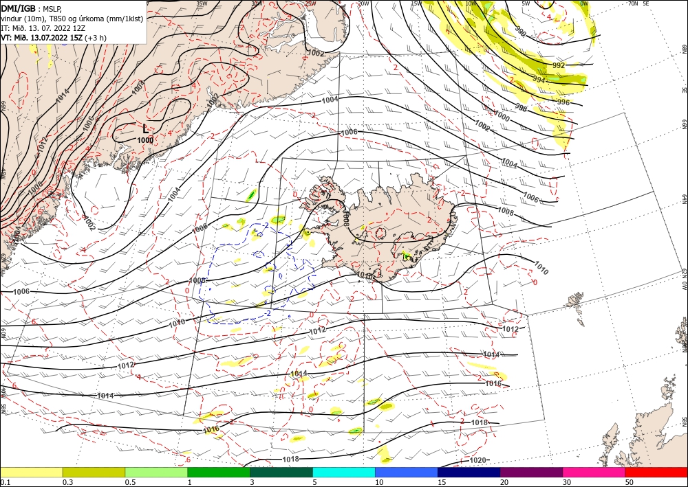Click the '998' isobar label
The height and width of the screenshot is (487, 688).
[x=520, y=107]
